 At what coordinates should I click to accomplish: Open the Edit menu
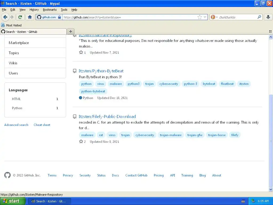click(13, 10)
